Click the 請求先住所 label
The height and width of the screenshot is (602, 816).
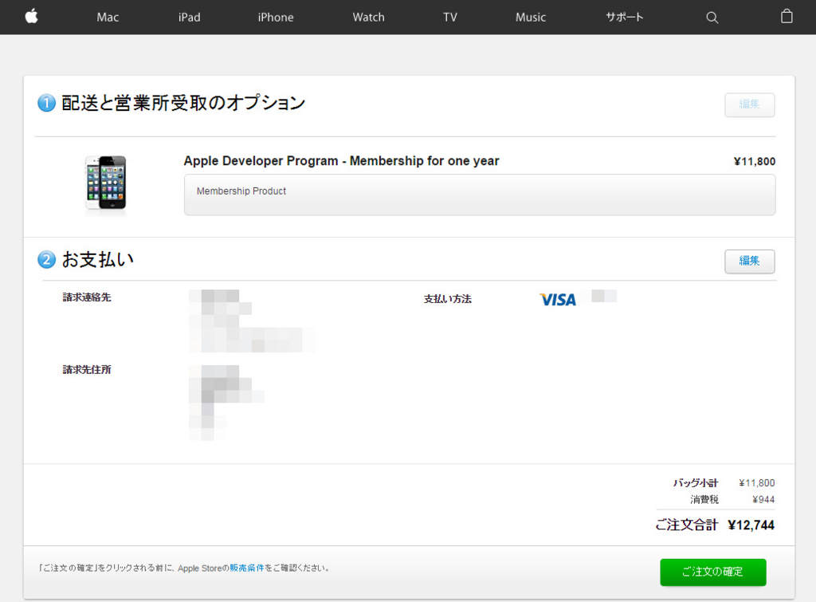[x=87, y=370]
